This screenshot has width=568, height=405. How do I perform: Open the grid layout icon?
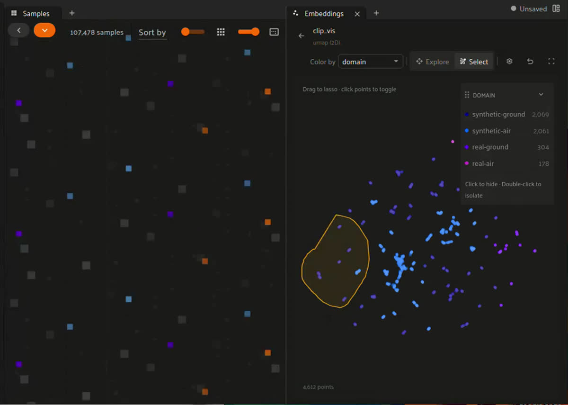point(221,32)
